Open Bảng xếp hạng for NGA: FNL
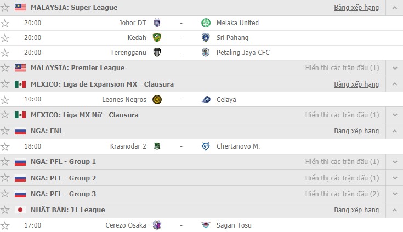 coord(356,131)
